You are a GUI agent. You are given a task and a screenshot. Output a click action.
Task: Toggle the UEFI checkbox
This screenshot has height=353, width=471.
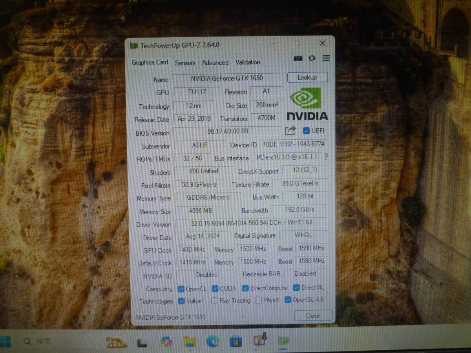click(x=306, y=131)
